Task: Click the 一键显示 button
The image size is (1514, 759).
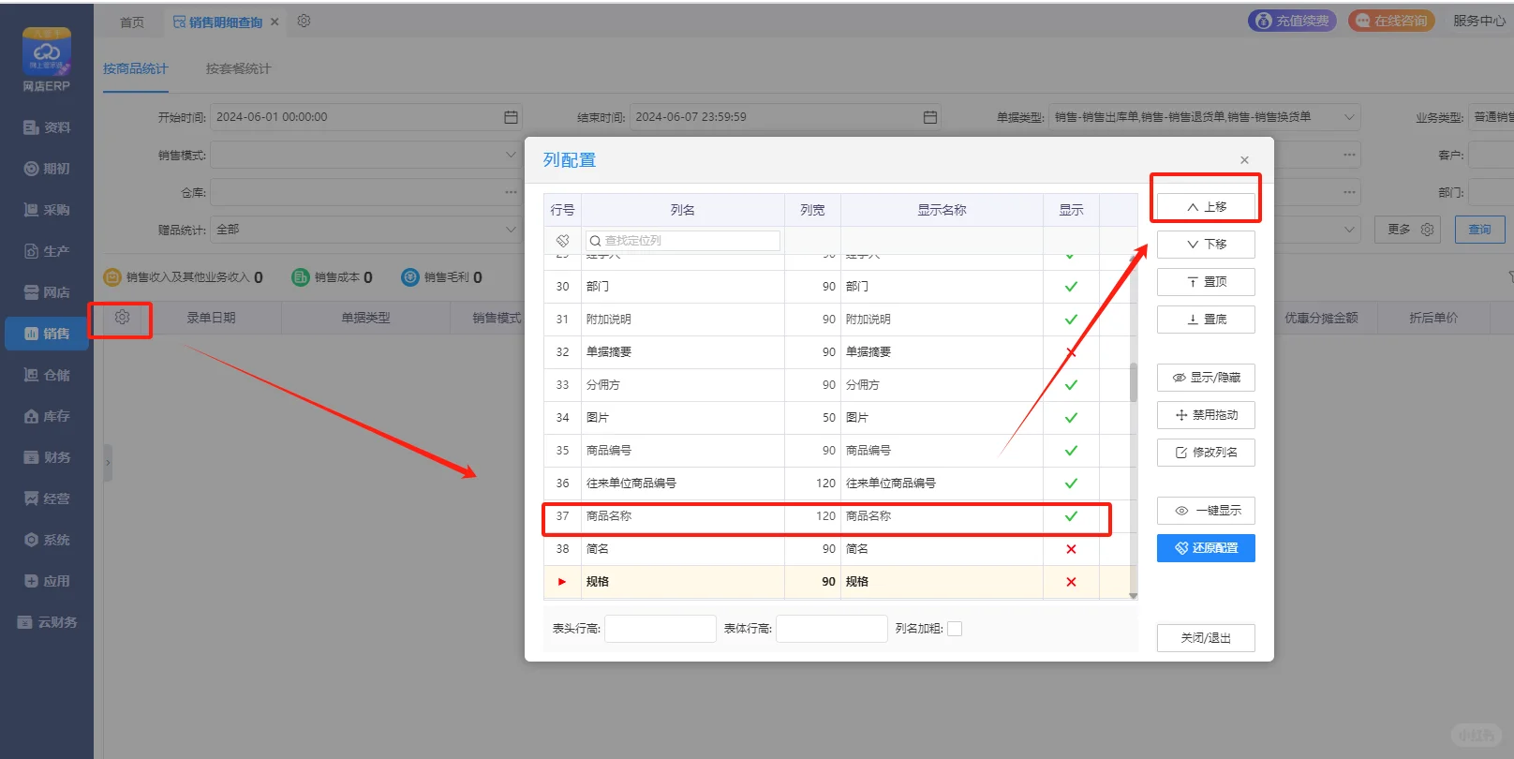Action: tap(1206, 511)
